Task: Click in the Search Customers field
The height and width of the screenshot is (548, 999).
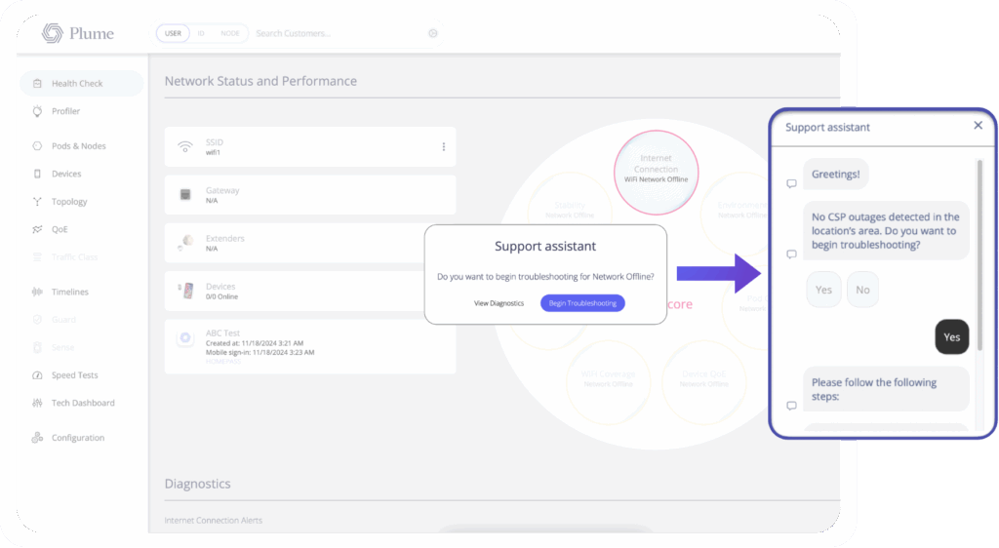Action: click(x=332, y=33)
